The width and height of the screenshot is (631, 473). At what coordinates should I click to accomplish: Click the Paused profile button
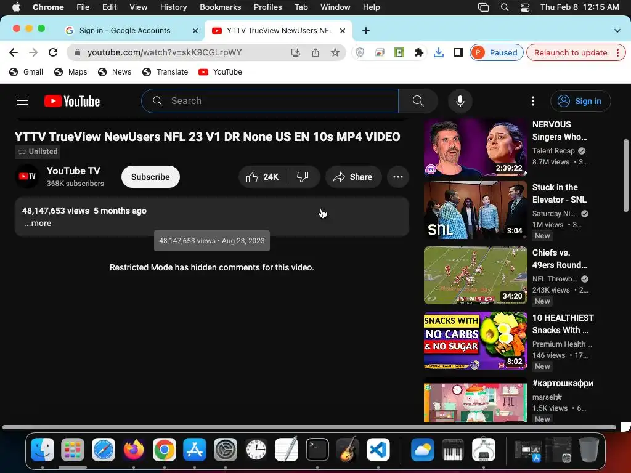[497, 53]
